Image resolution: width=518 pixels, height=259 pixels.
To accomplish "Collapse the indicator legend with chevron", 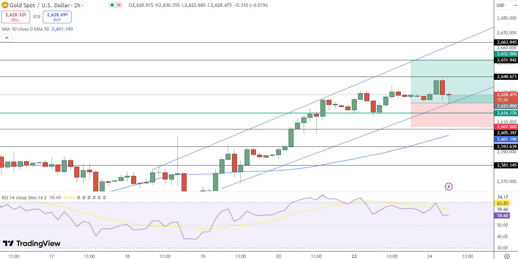I will coord(7,38).
